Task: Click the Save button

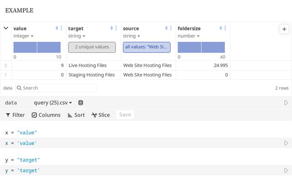Action: (x=125, y=115)
